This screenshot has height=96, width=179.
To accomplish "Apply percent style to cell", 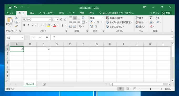I will click(98, 22).
